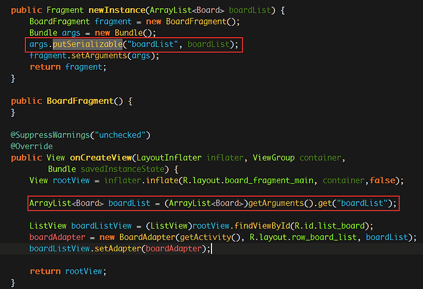Click R.layout.board_fragment_main resource reference
This screenshot has width=423, height=289.
[248, 180]
